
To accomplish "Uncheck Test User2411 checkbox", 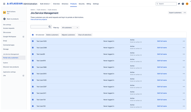I will pyautogui.click(x=33, y=93).
